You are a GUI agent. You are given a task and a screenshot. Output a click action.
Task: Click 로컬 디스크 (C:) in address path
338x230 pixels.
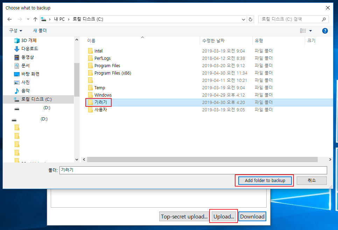pyautogui.click(x=88, y=19)
